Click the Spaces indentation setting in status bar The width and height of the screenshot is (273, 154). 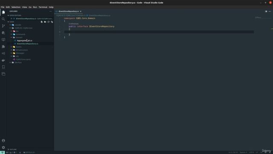click(244, 152)
